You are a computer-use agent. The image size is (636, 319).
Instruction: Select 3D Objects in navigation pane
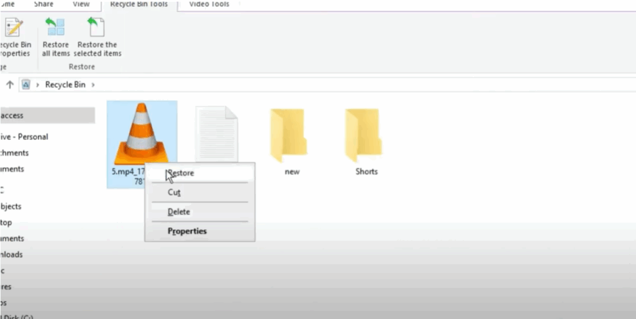pos(11,206)
